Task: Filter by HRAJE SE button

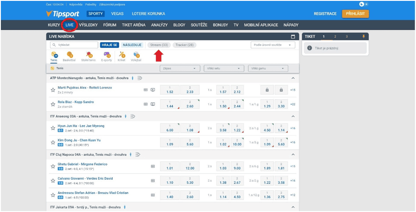Action: [110, 45]
